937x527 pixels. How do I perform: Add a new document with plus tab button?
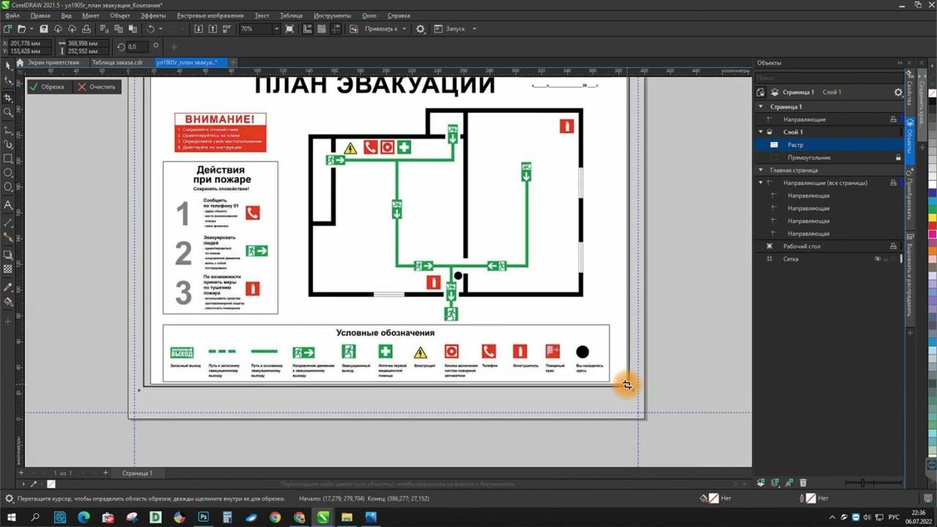click(233, 62)
